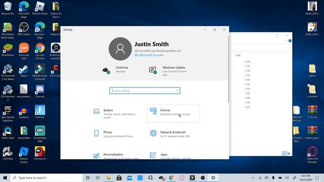Select the Recycle Bin desktop icon
This screenshot has height=182, width=324.
8,8
